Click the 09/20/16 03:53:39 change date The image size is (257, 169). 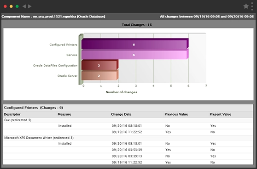coord(127,150)
